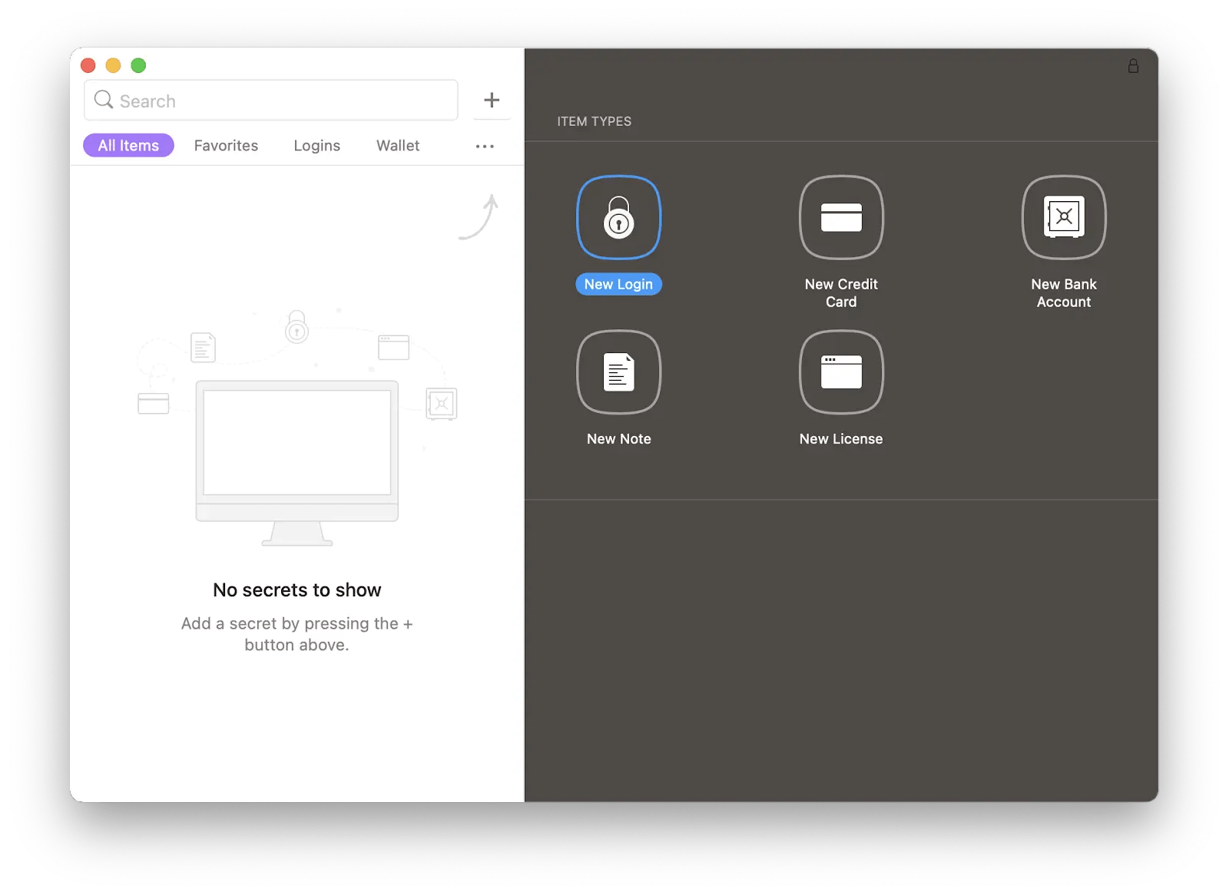Click the search magnifier icon
The image size is (1229, 895).
click(103, 100)
